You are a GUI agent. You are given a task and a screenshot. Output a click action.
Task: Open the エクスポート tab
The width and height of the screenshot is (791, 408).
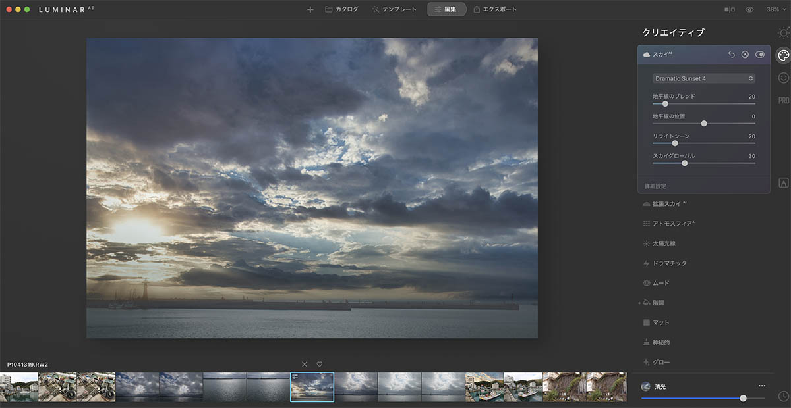(494, 9)
